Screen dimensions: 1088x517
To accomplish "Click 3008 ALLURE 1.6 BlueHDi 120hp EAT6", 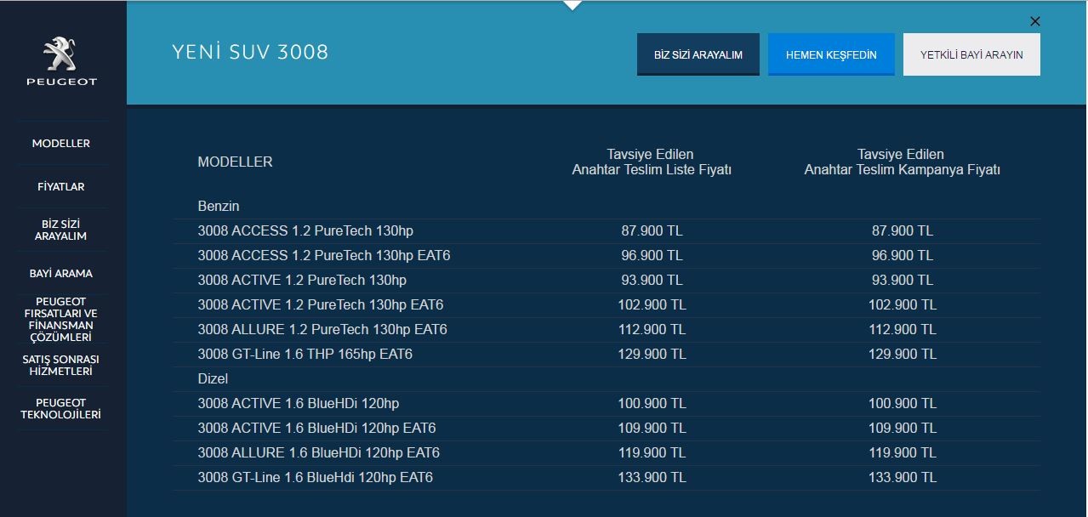I will click(x=318, y=453).
